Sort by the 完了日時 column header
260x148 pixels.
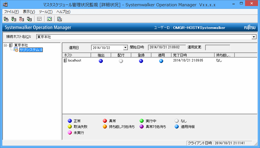click(193, 55)
